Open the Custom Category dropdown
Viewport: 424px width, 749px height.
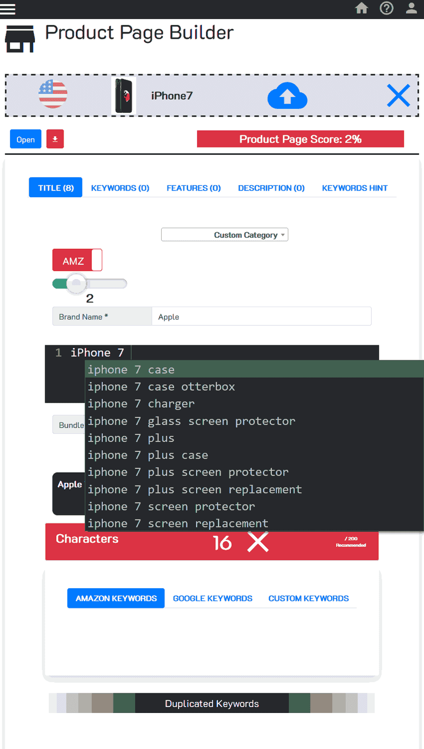click(224, 234)
